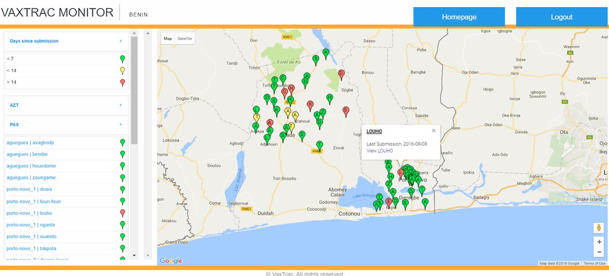Click the left panel scrollbar thumb
609x276 pixels.
(134, 91)
